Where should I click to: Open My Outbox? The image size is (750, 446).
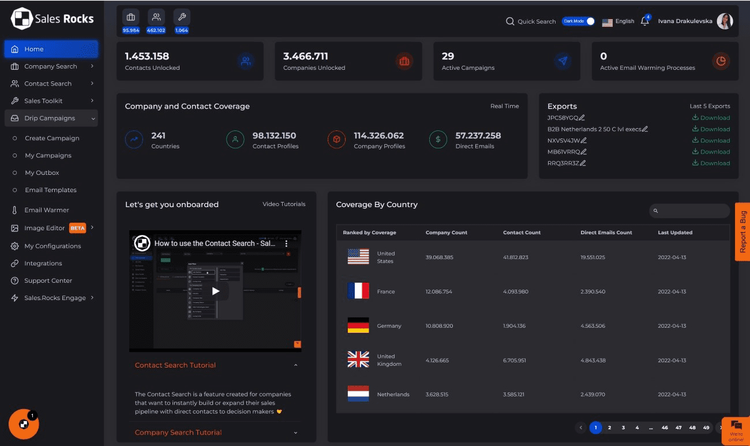pos(42,173)
